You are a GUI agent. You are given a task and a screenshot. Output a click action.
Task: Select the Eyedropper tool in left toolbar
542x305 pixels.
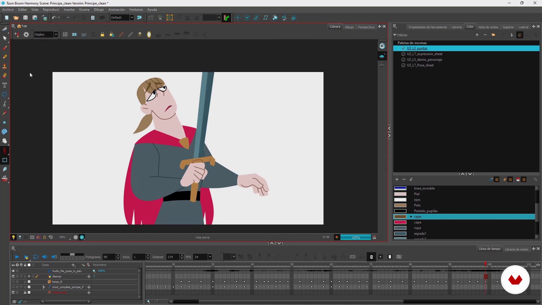click(5, 113)
